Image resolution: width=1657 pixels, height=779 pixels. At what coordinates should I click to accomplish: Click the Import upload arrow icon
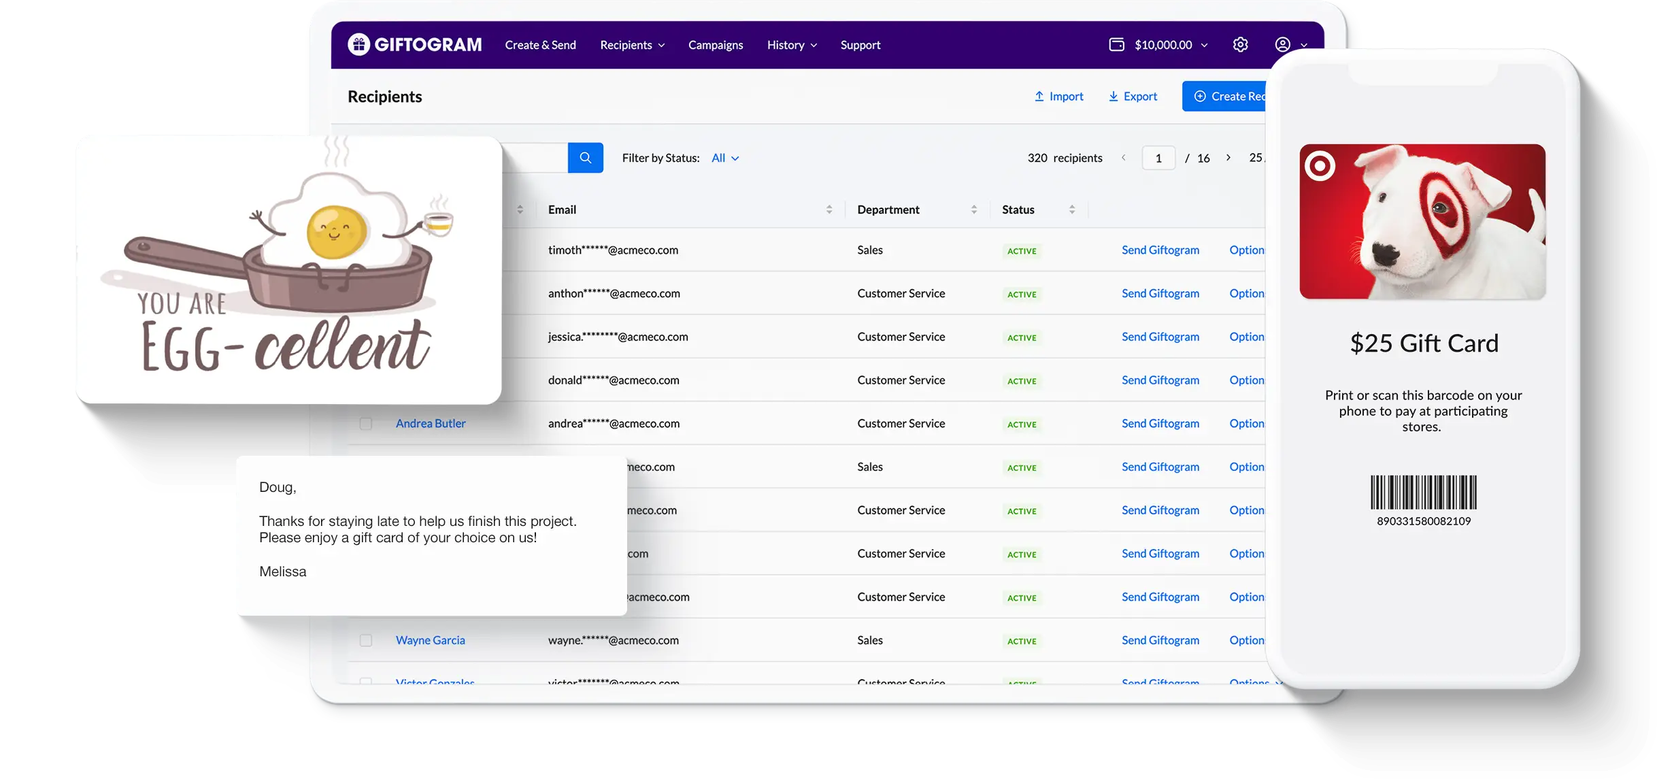click(1039, 97)
